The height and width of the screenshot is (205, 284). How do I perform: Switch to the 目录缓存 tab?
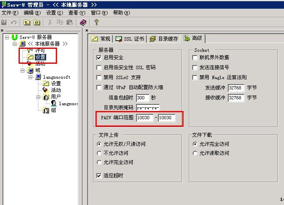[164, 39]
